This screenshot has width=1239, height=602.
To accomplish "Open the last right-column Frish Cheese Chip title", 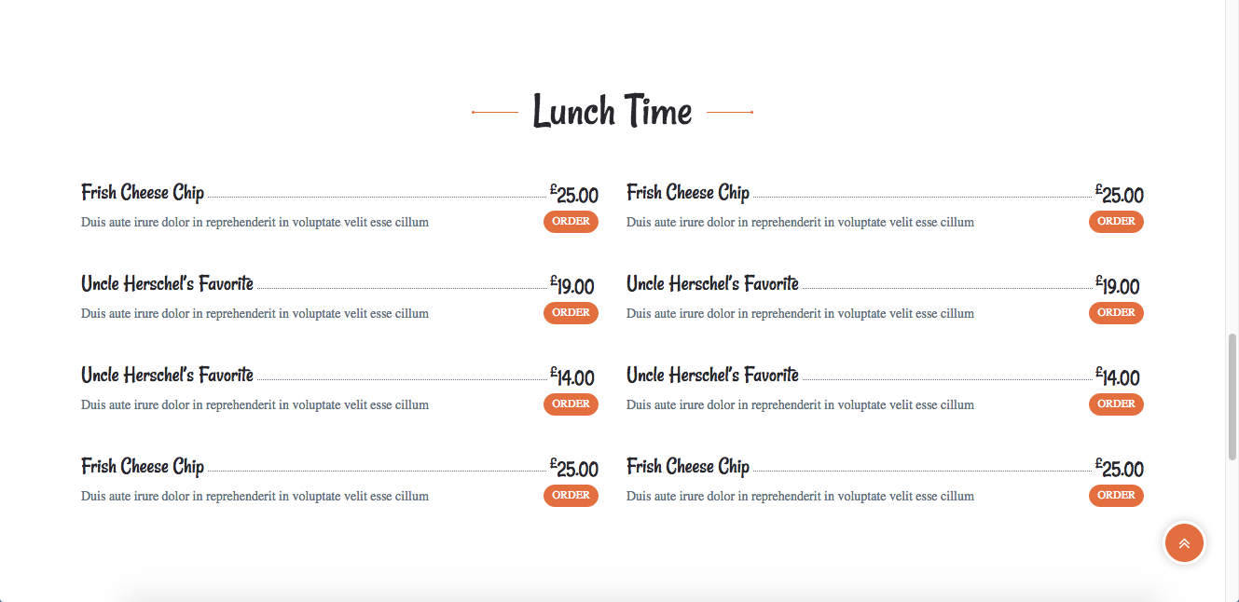I will (x=688, y=466).
